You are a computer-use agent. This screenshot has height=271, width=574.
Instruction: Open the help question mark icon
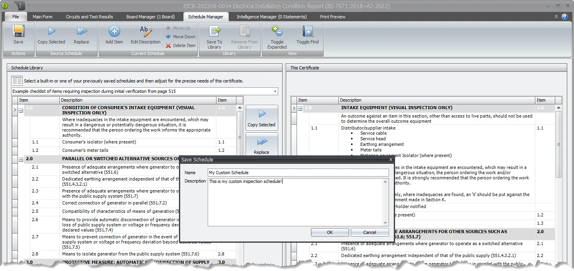point(565,17)
